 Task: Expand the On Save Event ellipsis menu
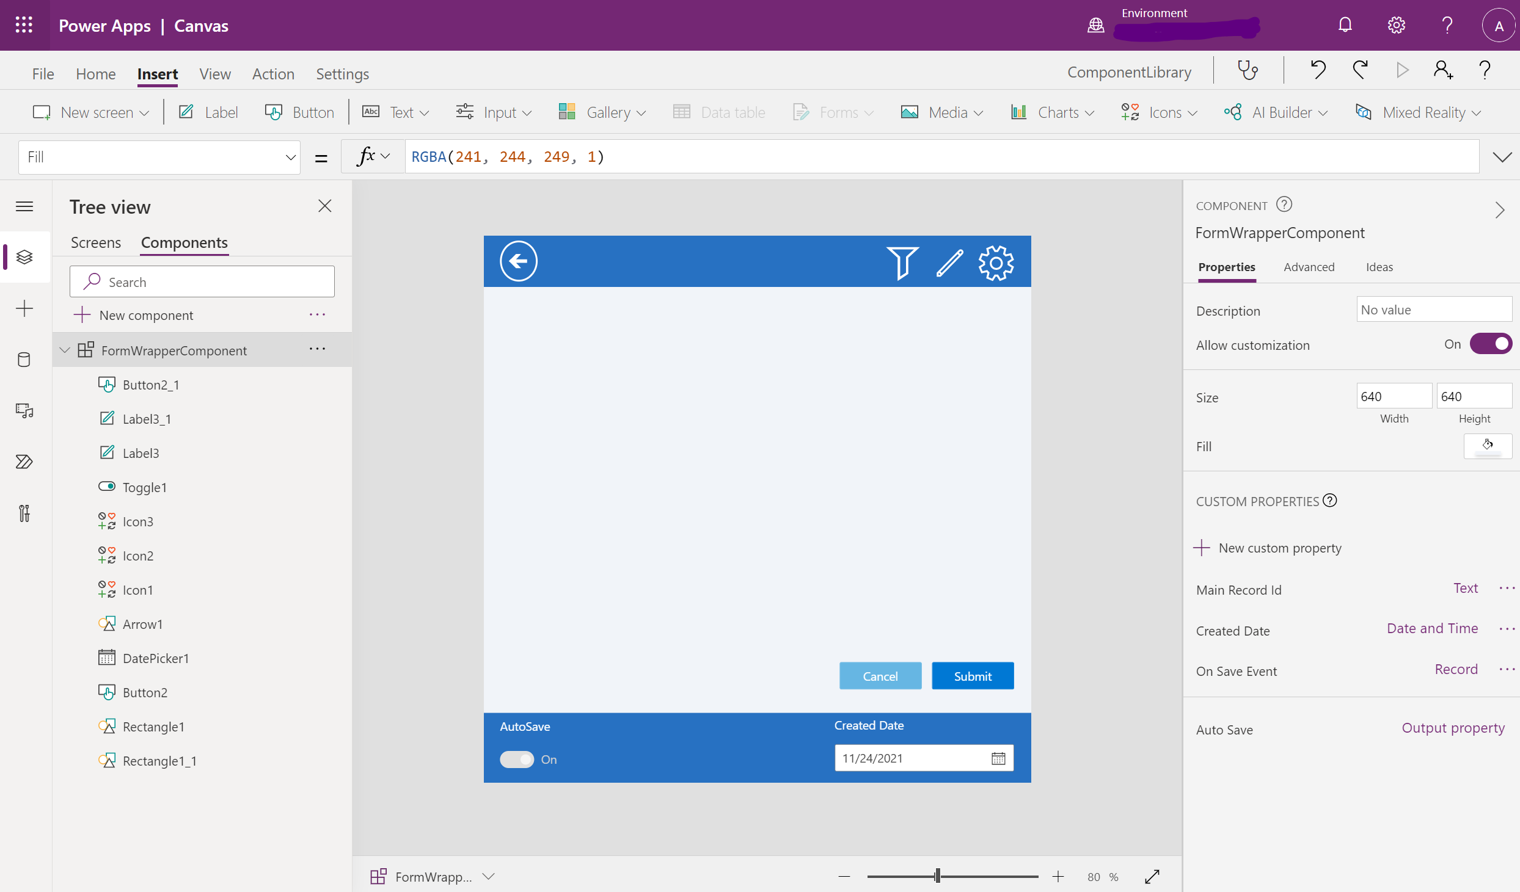1506,669
